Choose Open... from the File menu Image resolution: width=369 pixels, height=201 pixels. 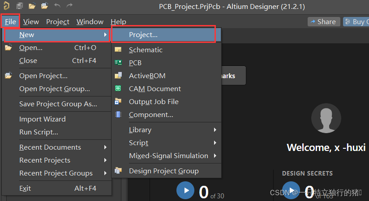click(57, 48)
